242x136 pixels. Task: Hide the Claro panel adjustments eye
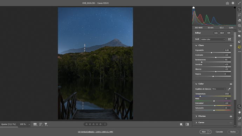(x=231, y=45)
